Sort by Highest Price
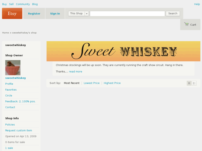202x151 pixels. (x=112, y=83)
